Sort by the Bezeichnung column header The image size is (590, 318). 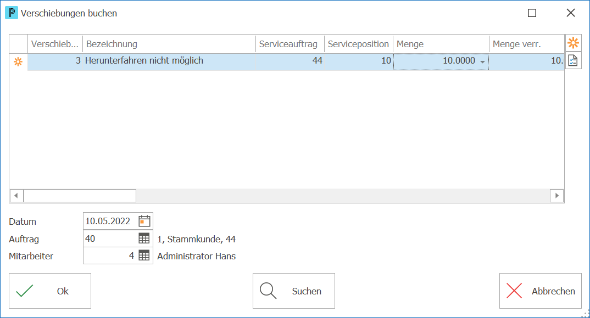point(169,44)
